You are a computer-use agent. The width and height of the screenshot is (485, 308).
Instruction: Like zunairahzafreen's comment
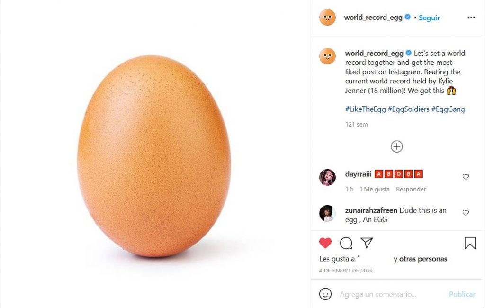click(466, 213)
